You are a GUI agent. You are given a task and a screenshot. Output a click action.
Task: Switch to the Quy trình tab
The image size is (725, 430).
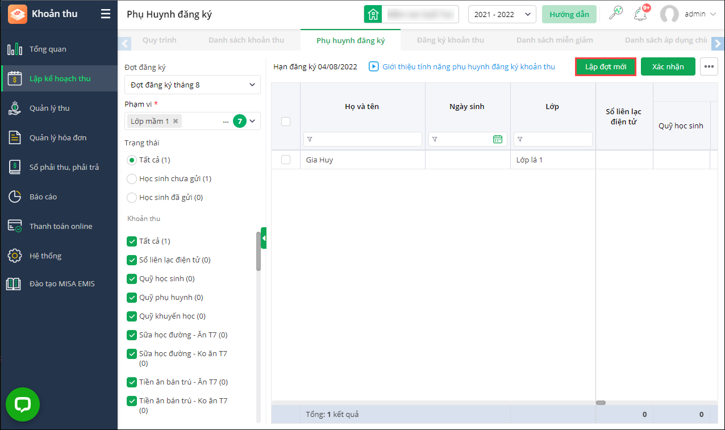(160, 40)
